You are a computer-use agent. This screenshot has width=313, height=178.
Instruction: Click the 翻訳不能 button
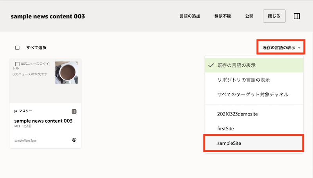coord(223,16)
